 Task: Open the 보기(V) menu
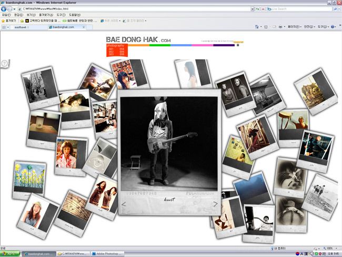tap(31, 15)
